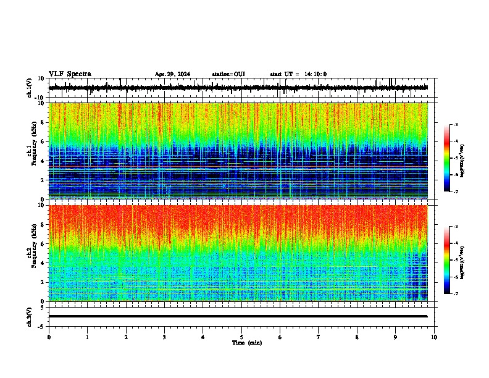Image resolution: width=489 pixels, height=378 pixels.
Task: Click time axis tick label "8"
Action: [x=357, y=337]
